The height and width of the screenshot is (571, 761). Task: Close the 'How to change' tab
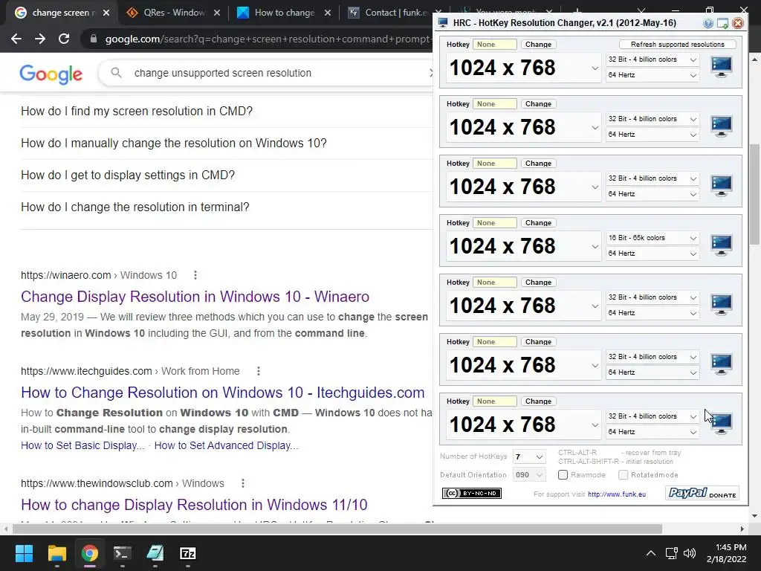[x=328, y=13]
